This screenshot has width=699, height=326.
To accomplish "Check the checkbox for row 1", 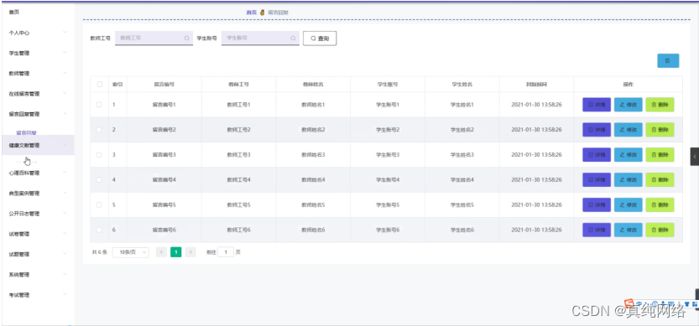I will coord(99,105).
